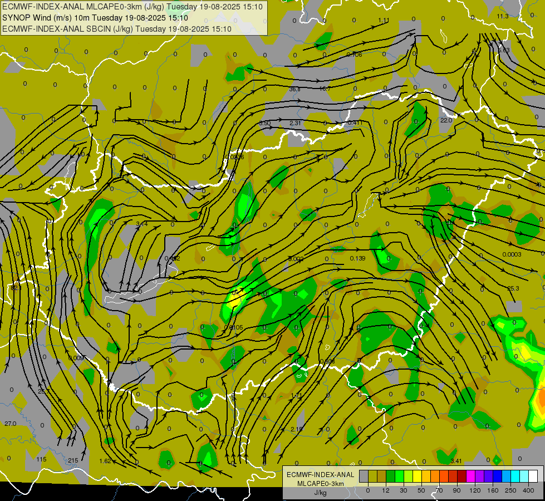
Task: Click the map value 0.139
Action: click(357, 258)
